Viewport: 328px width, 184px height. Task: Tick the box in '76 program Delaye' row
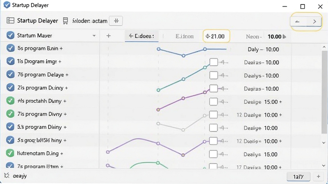tap(214, 75)
